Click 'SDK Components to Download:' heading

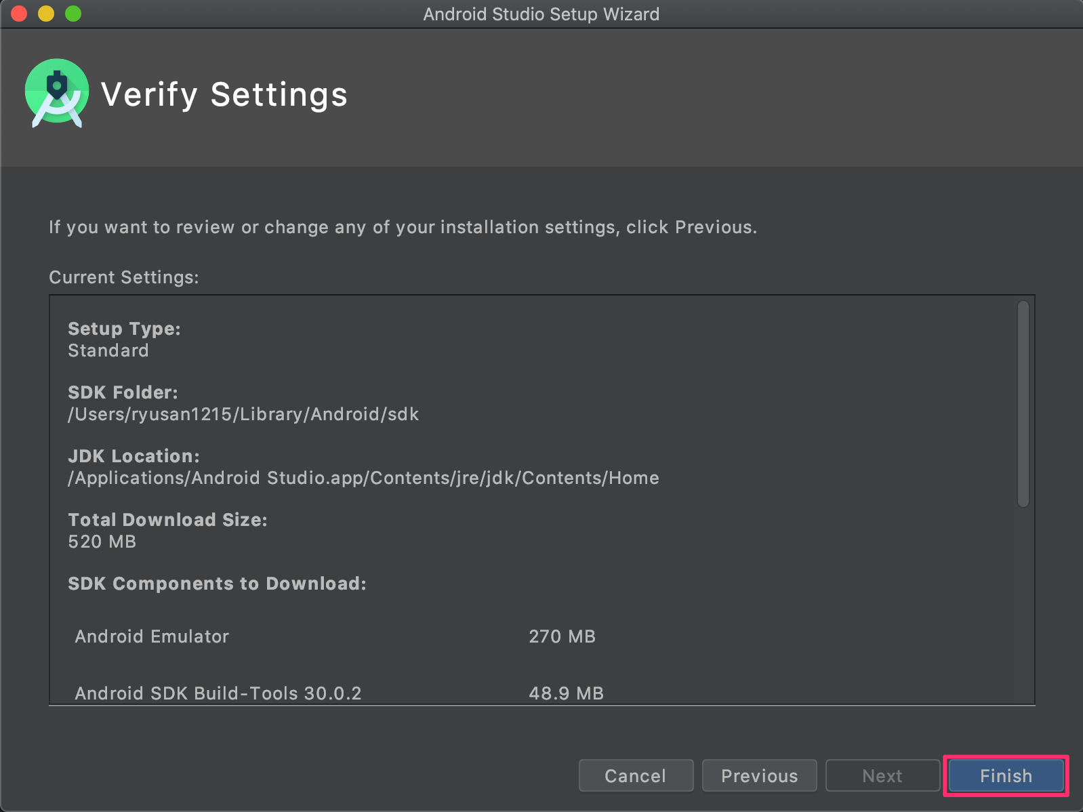click(x=218, y=584)
